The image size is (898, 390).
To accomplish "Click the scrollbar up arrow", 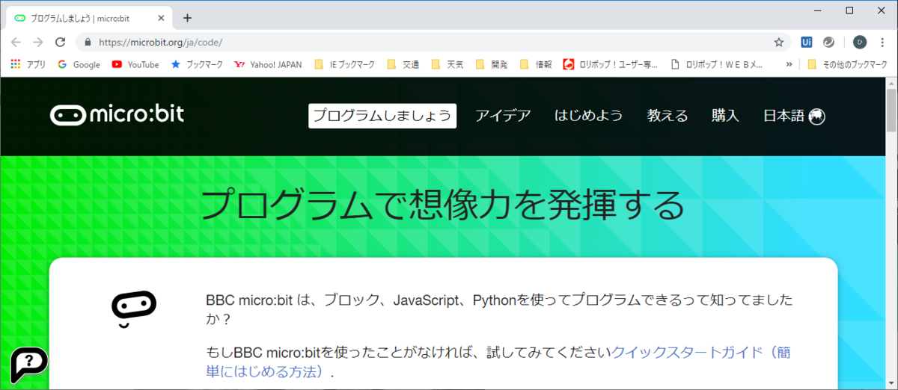I will pos(891,83).
